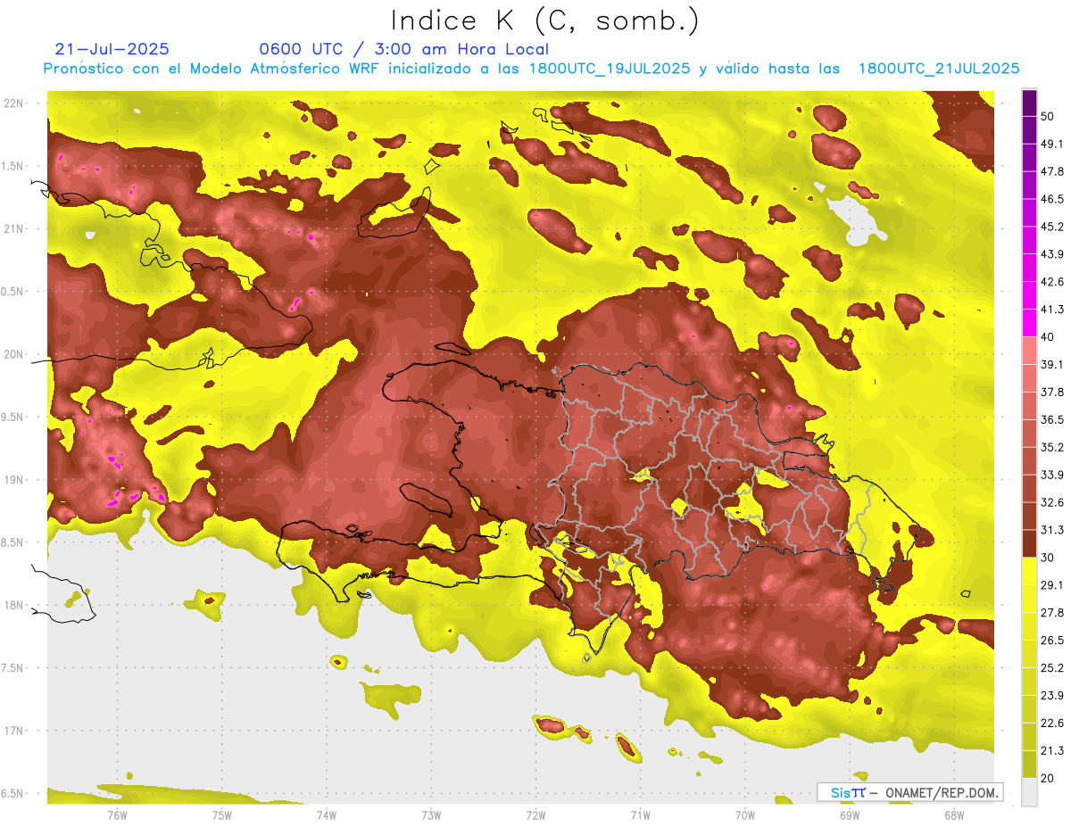1071x827 pixels.
Task: Select longitude axis label "69W"
Action: (x=849, y=815)
